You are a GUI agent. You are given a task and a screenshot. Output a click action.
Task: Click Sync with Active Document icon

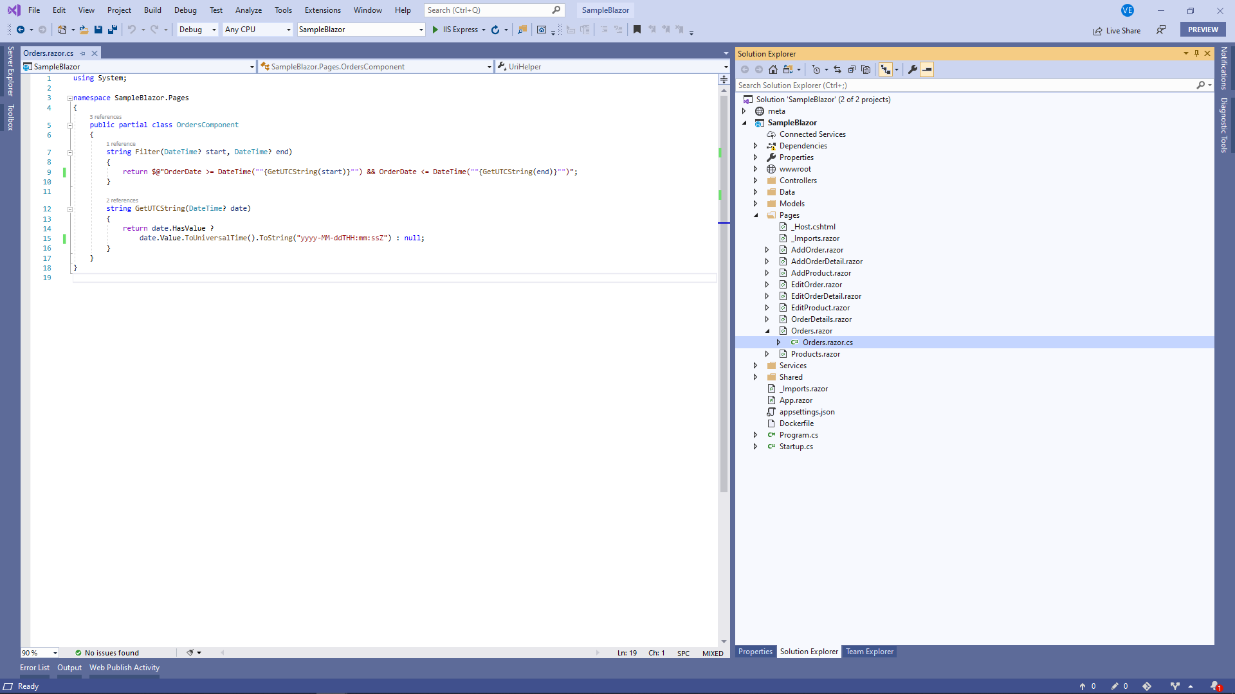pyautogui.click(x=837, y=69)
